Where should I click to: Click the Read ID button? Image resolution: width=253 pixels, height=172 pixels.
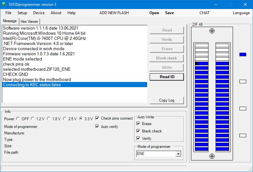click(x=167, y=77)
